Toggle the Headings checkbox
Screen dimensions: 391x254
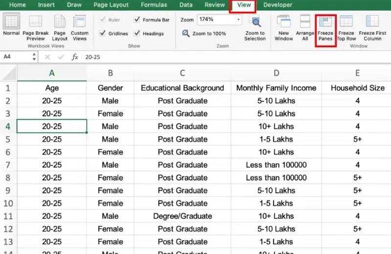(x=137, y=33)
